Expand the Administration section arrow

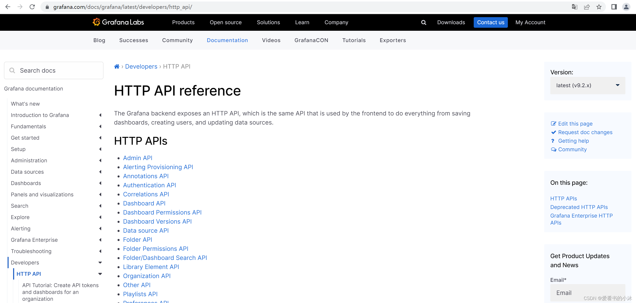(x=100, y=161)
